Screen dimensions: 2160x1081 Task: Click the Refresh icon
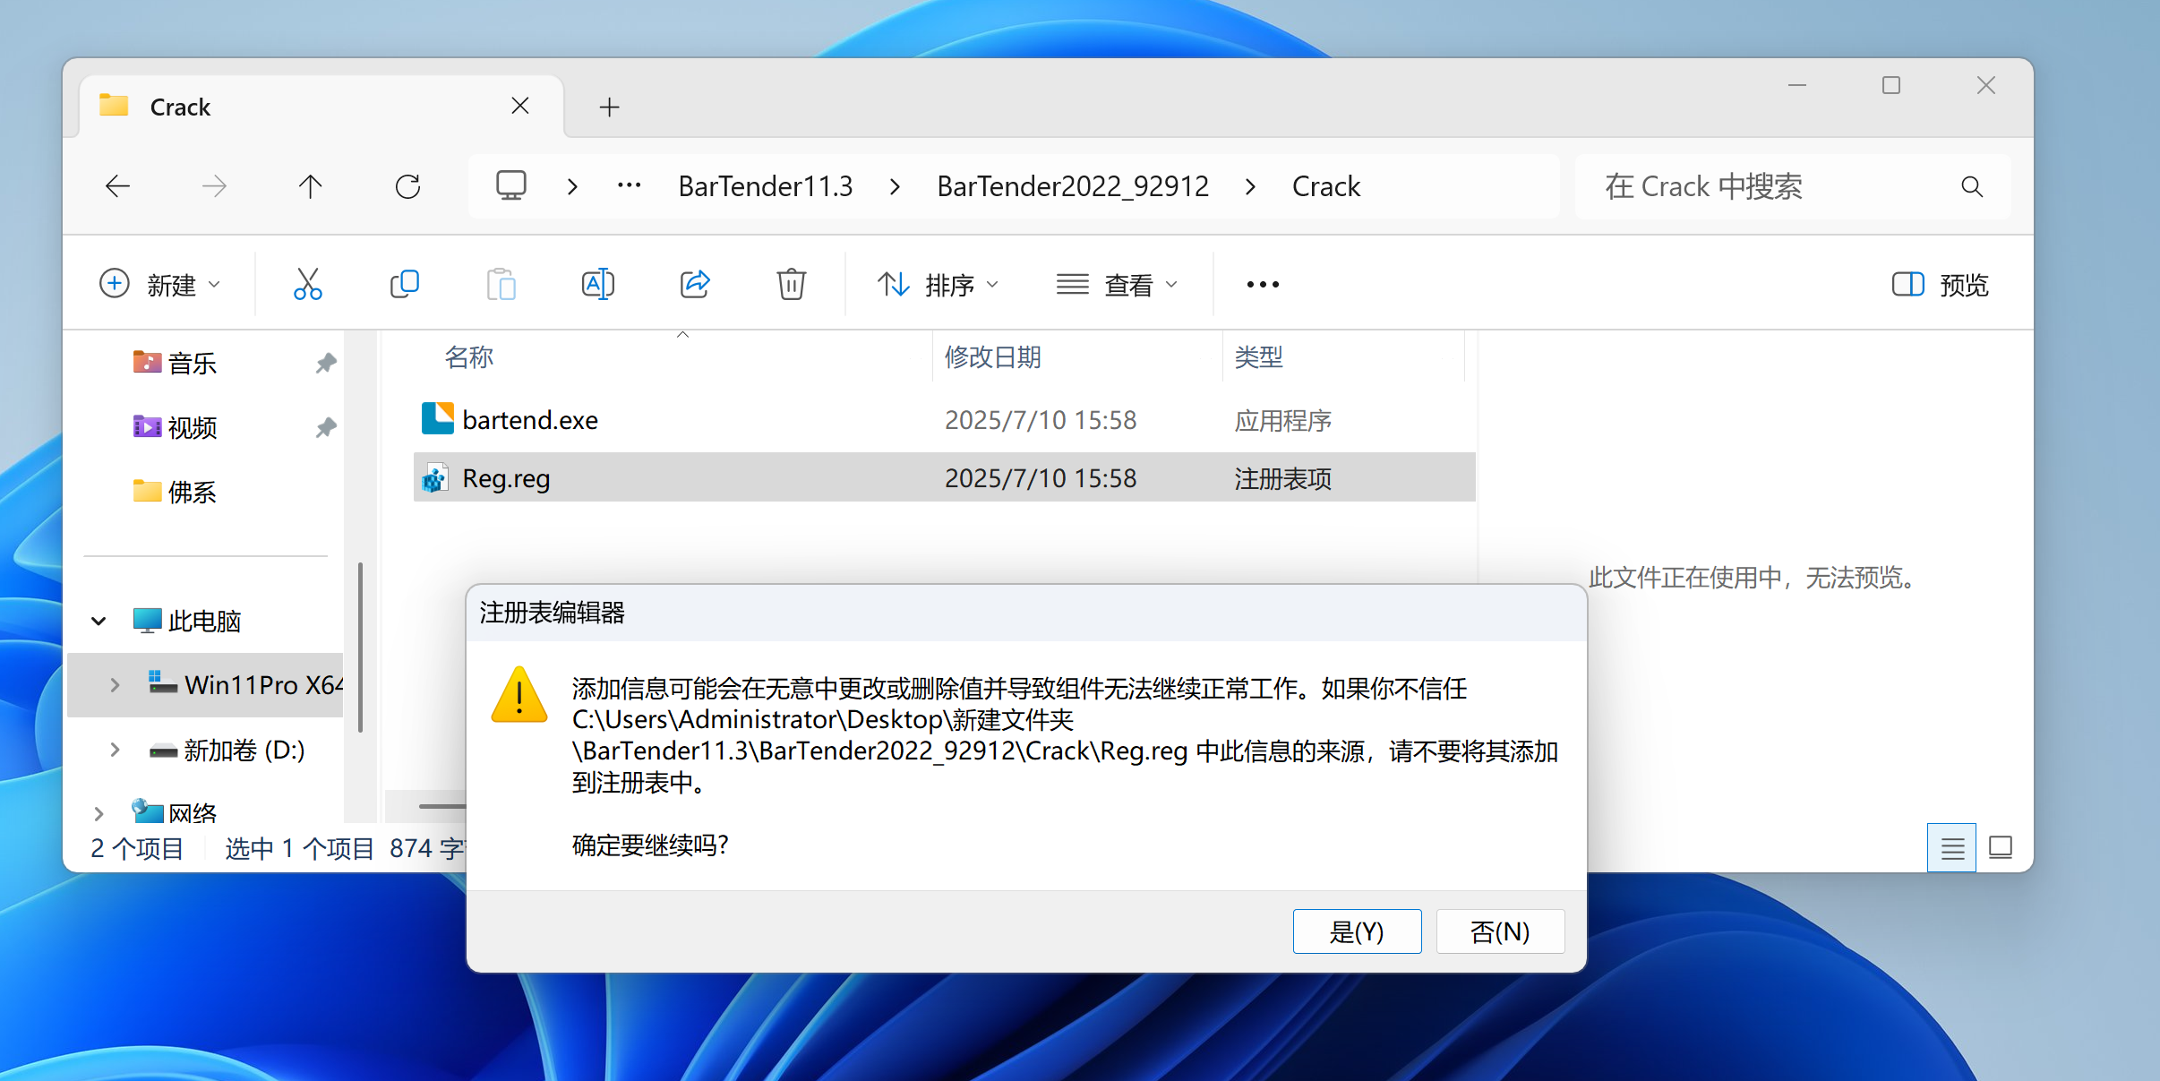tap(407, 186)
